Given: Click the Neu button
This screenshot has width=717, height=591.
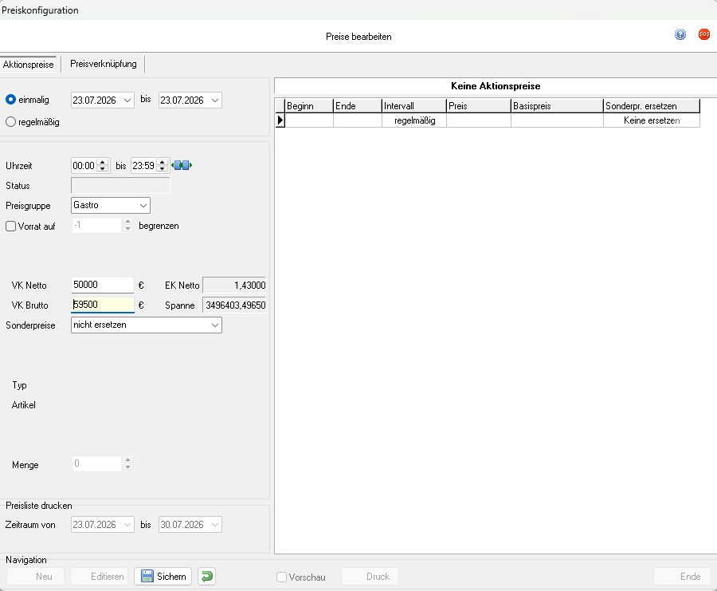Looking at the screenshot, I should [x=35, y=577].
